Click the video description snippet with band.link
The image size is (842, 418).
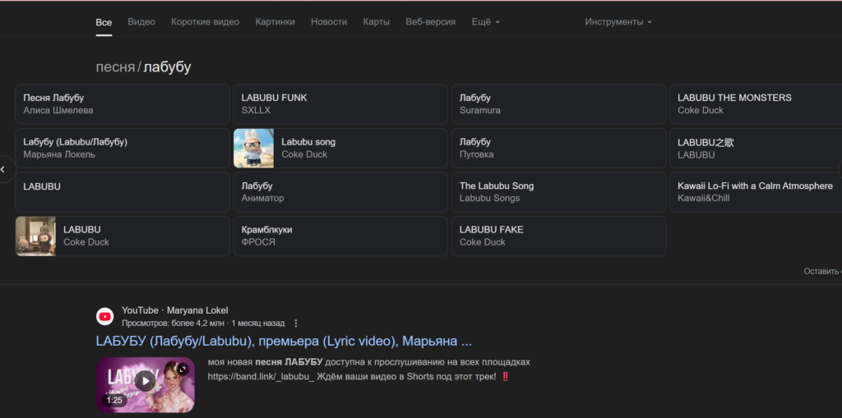(x=369, y=370)
